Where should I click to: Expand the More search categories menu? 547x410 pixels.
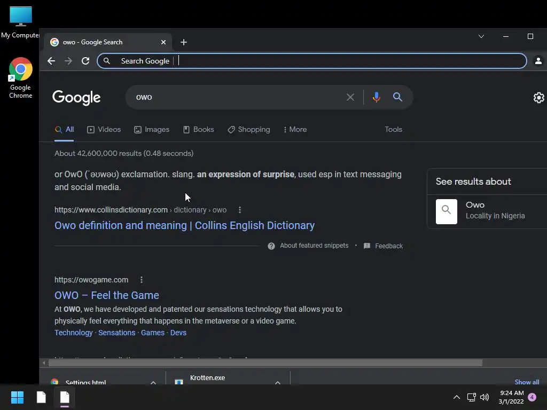point(295,129)
